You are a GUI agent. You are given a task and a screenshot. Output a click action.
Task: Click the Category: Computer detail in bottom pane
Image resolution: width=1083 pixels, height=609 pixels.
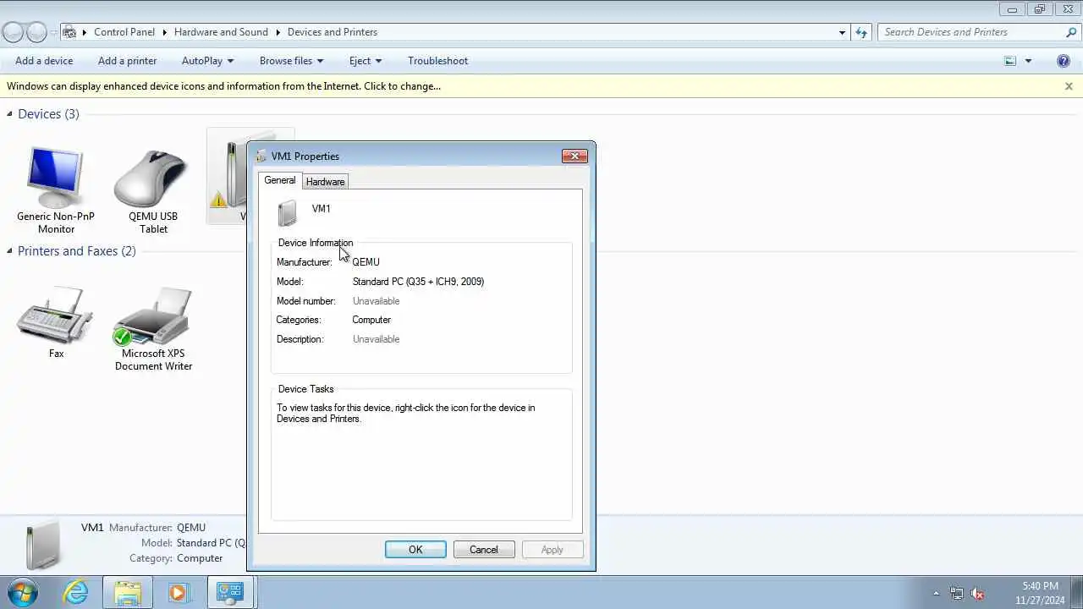[176, 558]
